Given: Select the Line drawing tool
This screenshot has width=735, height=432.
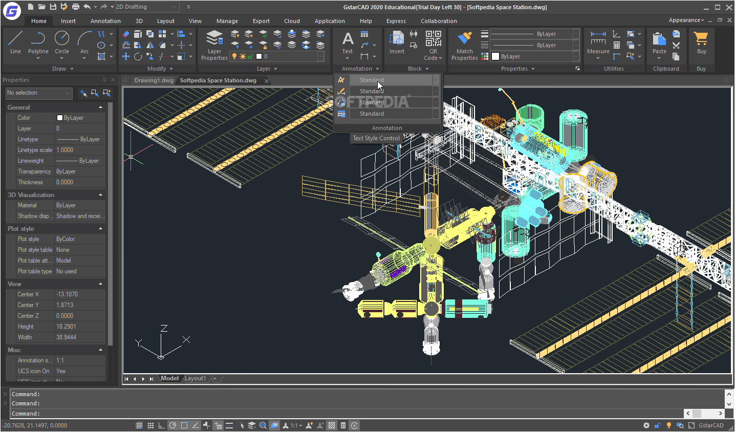Looking at the screenshot, I should [15, 42].
